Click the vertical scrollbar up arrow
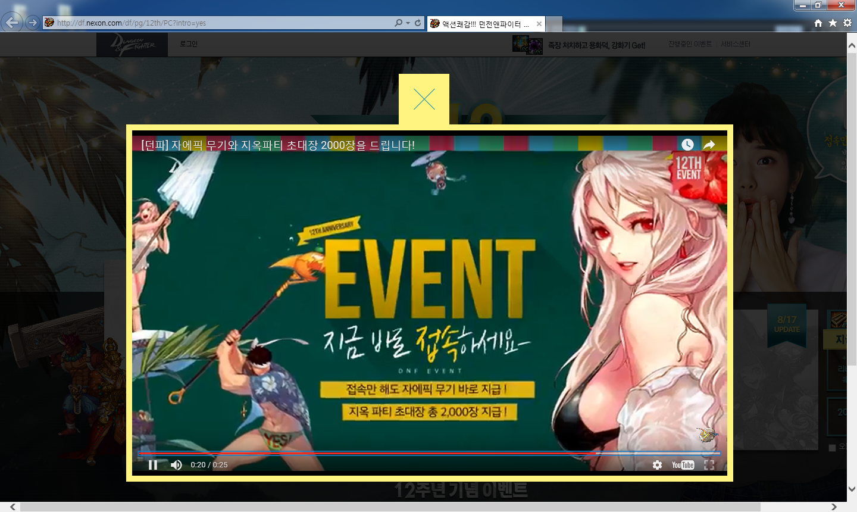 pyautogui.click(x=852, y=45)
